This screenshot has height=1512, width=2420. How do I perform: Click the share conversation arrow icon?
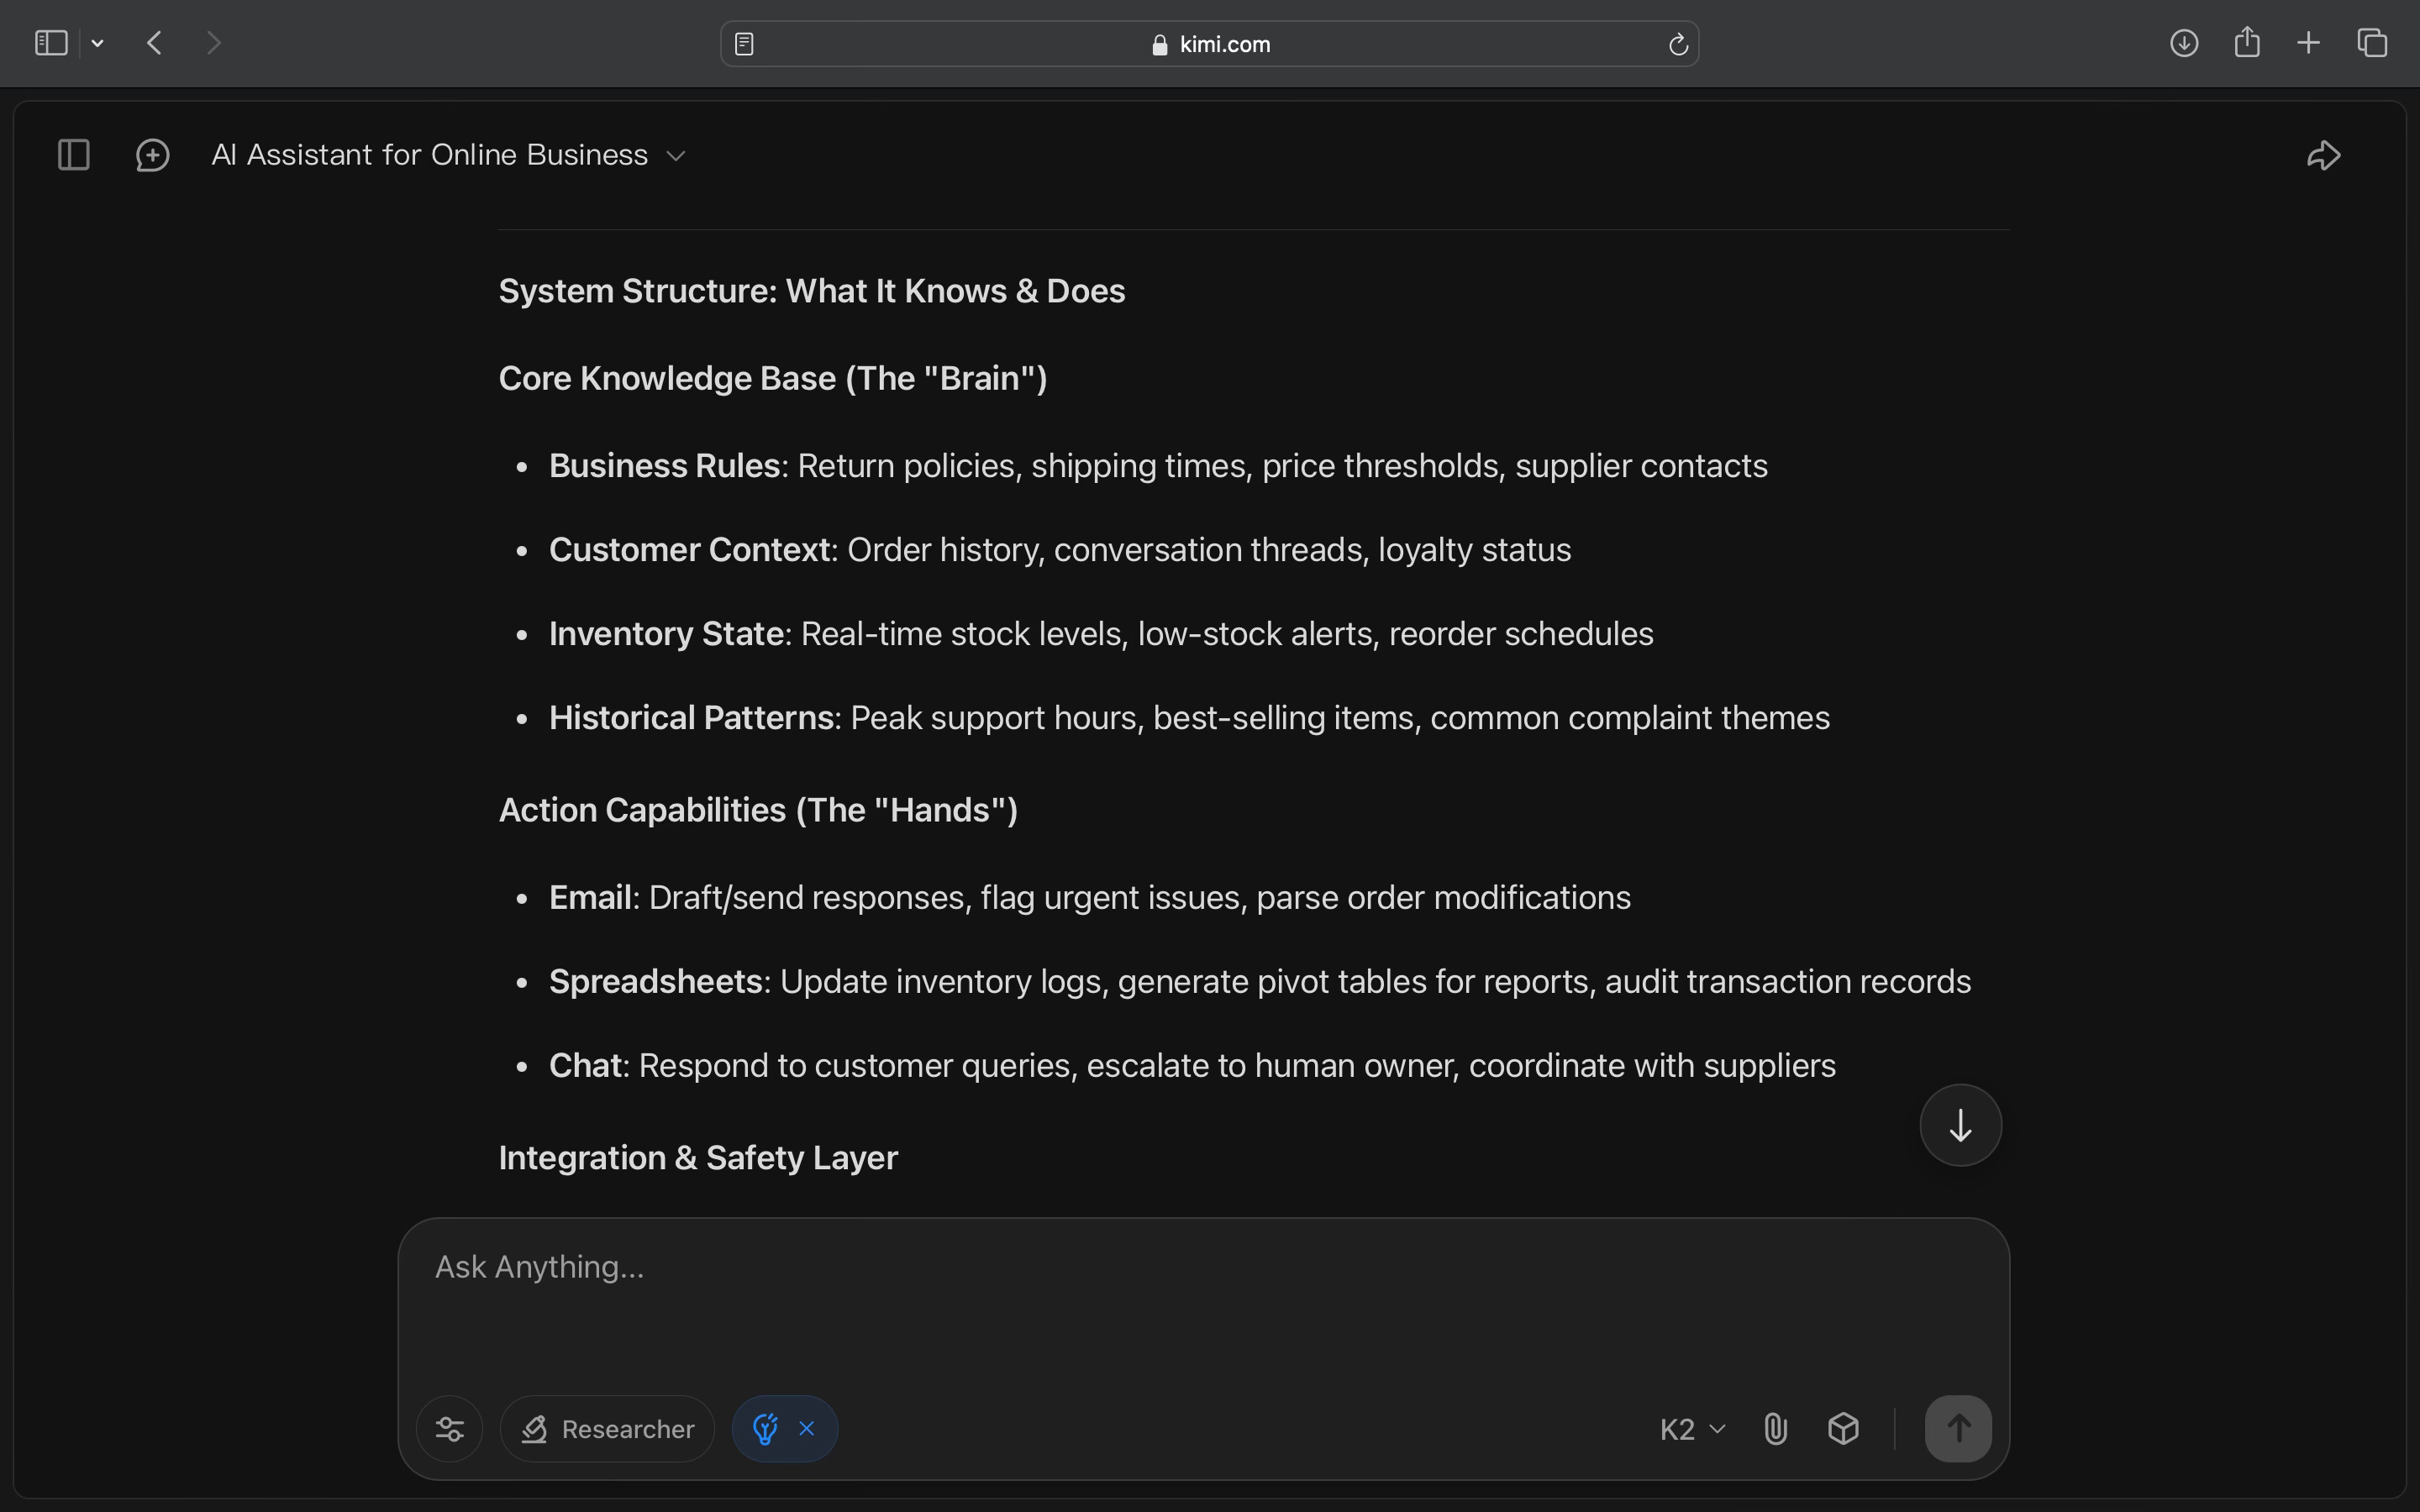[x=2323, y=155]
